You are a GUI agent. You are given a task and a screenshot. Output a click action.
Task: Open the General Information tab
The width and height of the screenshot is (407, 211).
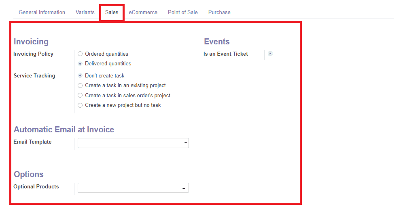pos(42,12)
